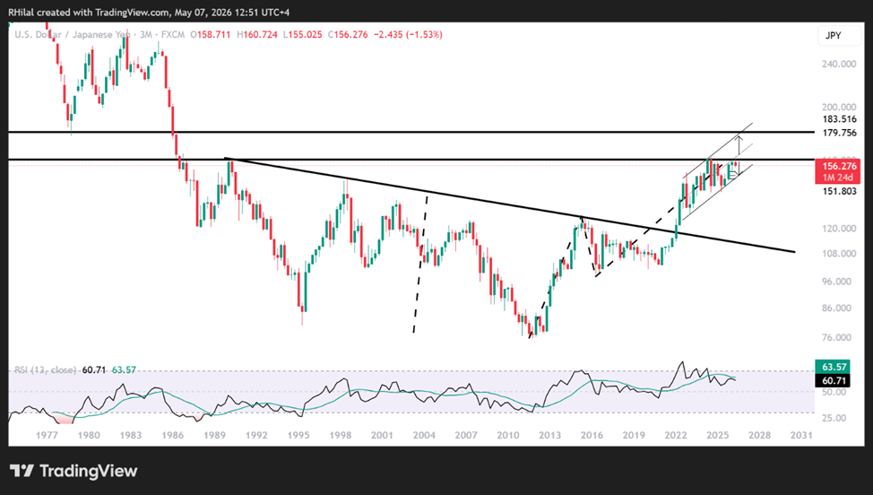Click the RSI (13, close) indicator legend

pyautogui.click(x=45, y=369)
